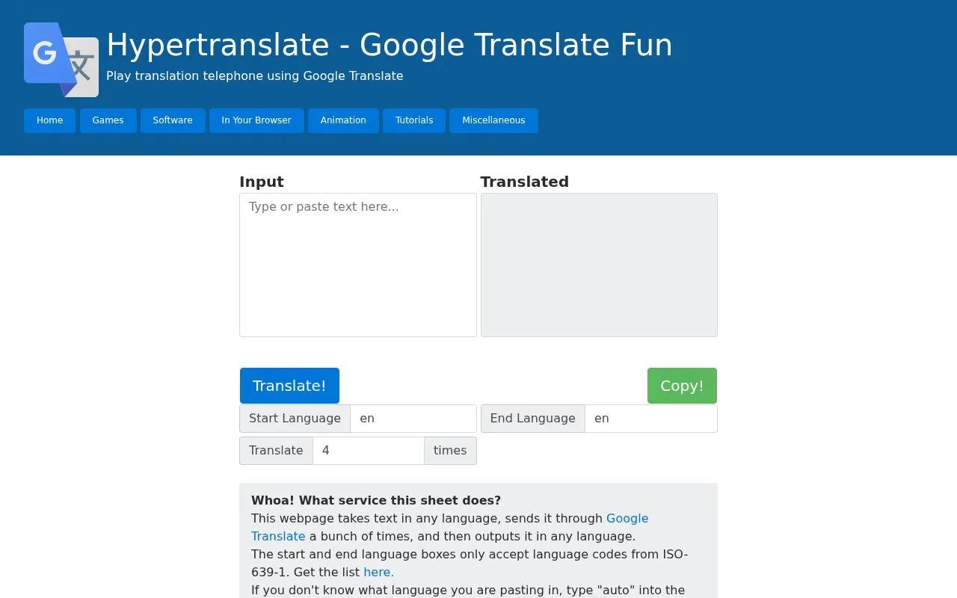This screenshot has height=598, width=957.
Task: Open the ISO-639-1 list "here" link
Action: 377,572
